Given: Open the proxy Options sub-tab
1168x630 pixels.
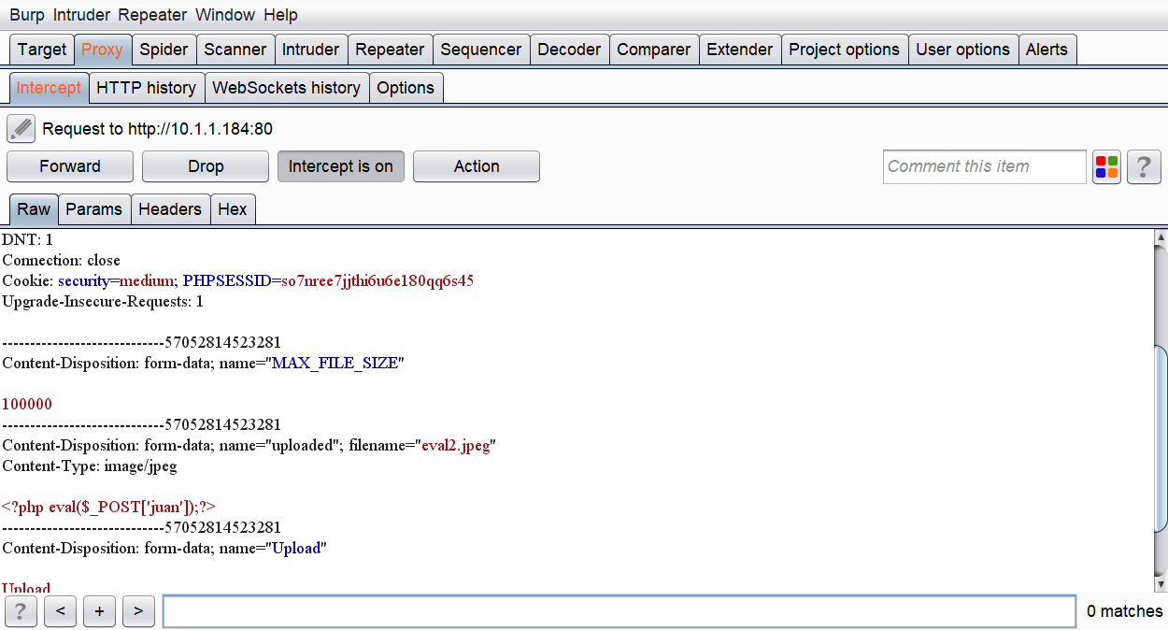Looking at the screenshot, I should point(406,88).
